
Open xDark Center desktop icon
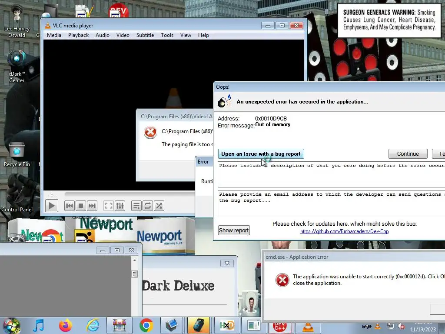click(x=17, y=67)
